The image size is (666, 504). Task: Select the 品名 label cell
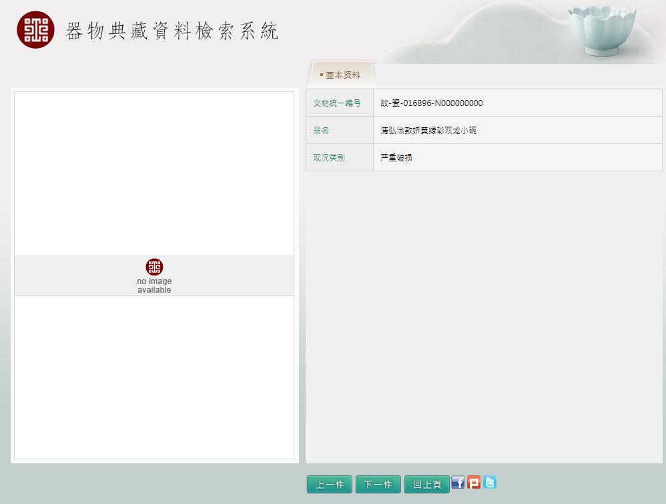pyautogui.click(x=340, y=130)
